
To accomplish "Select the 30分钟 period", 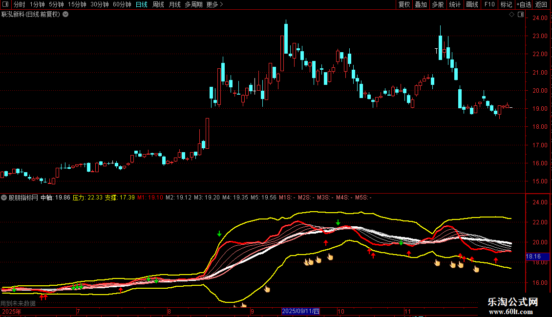I will tap(100, 4).
